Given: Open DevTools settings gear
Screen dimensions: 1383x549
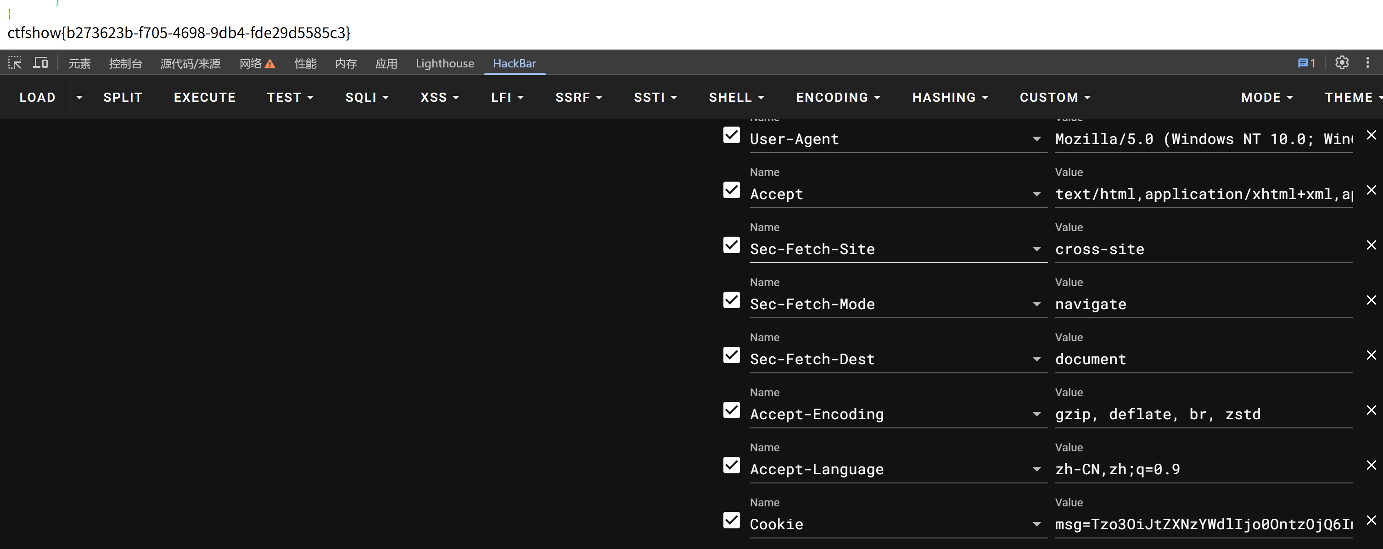Looking at the screenshot, I should (x=1342, y=63).
